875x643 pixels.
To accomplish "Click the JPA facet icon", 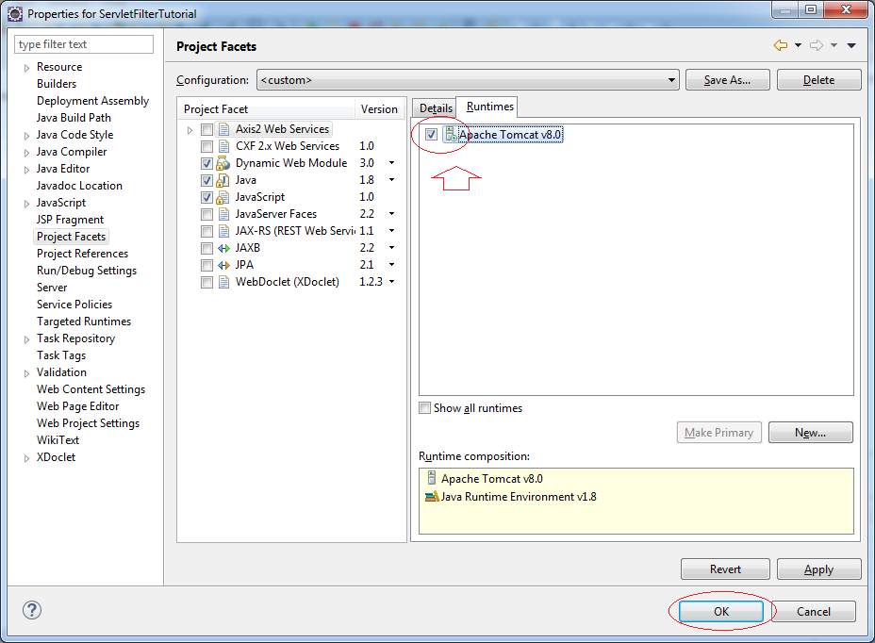I will tap(223, 265).
